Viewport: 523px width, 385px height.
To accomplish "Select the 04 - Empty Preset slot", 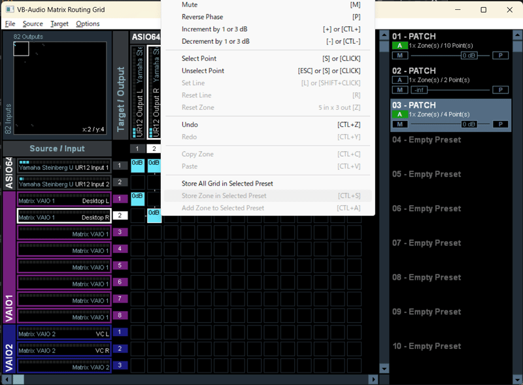I will click(427, 140).
